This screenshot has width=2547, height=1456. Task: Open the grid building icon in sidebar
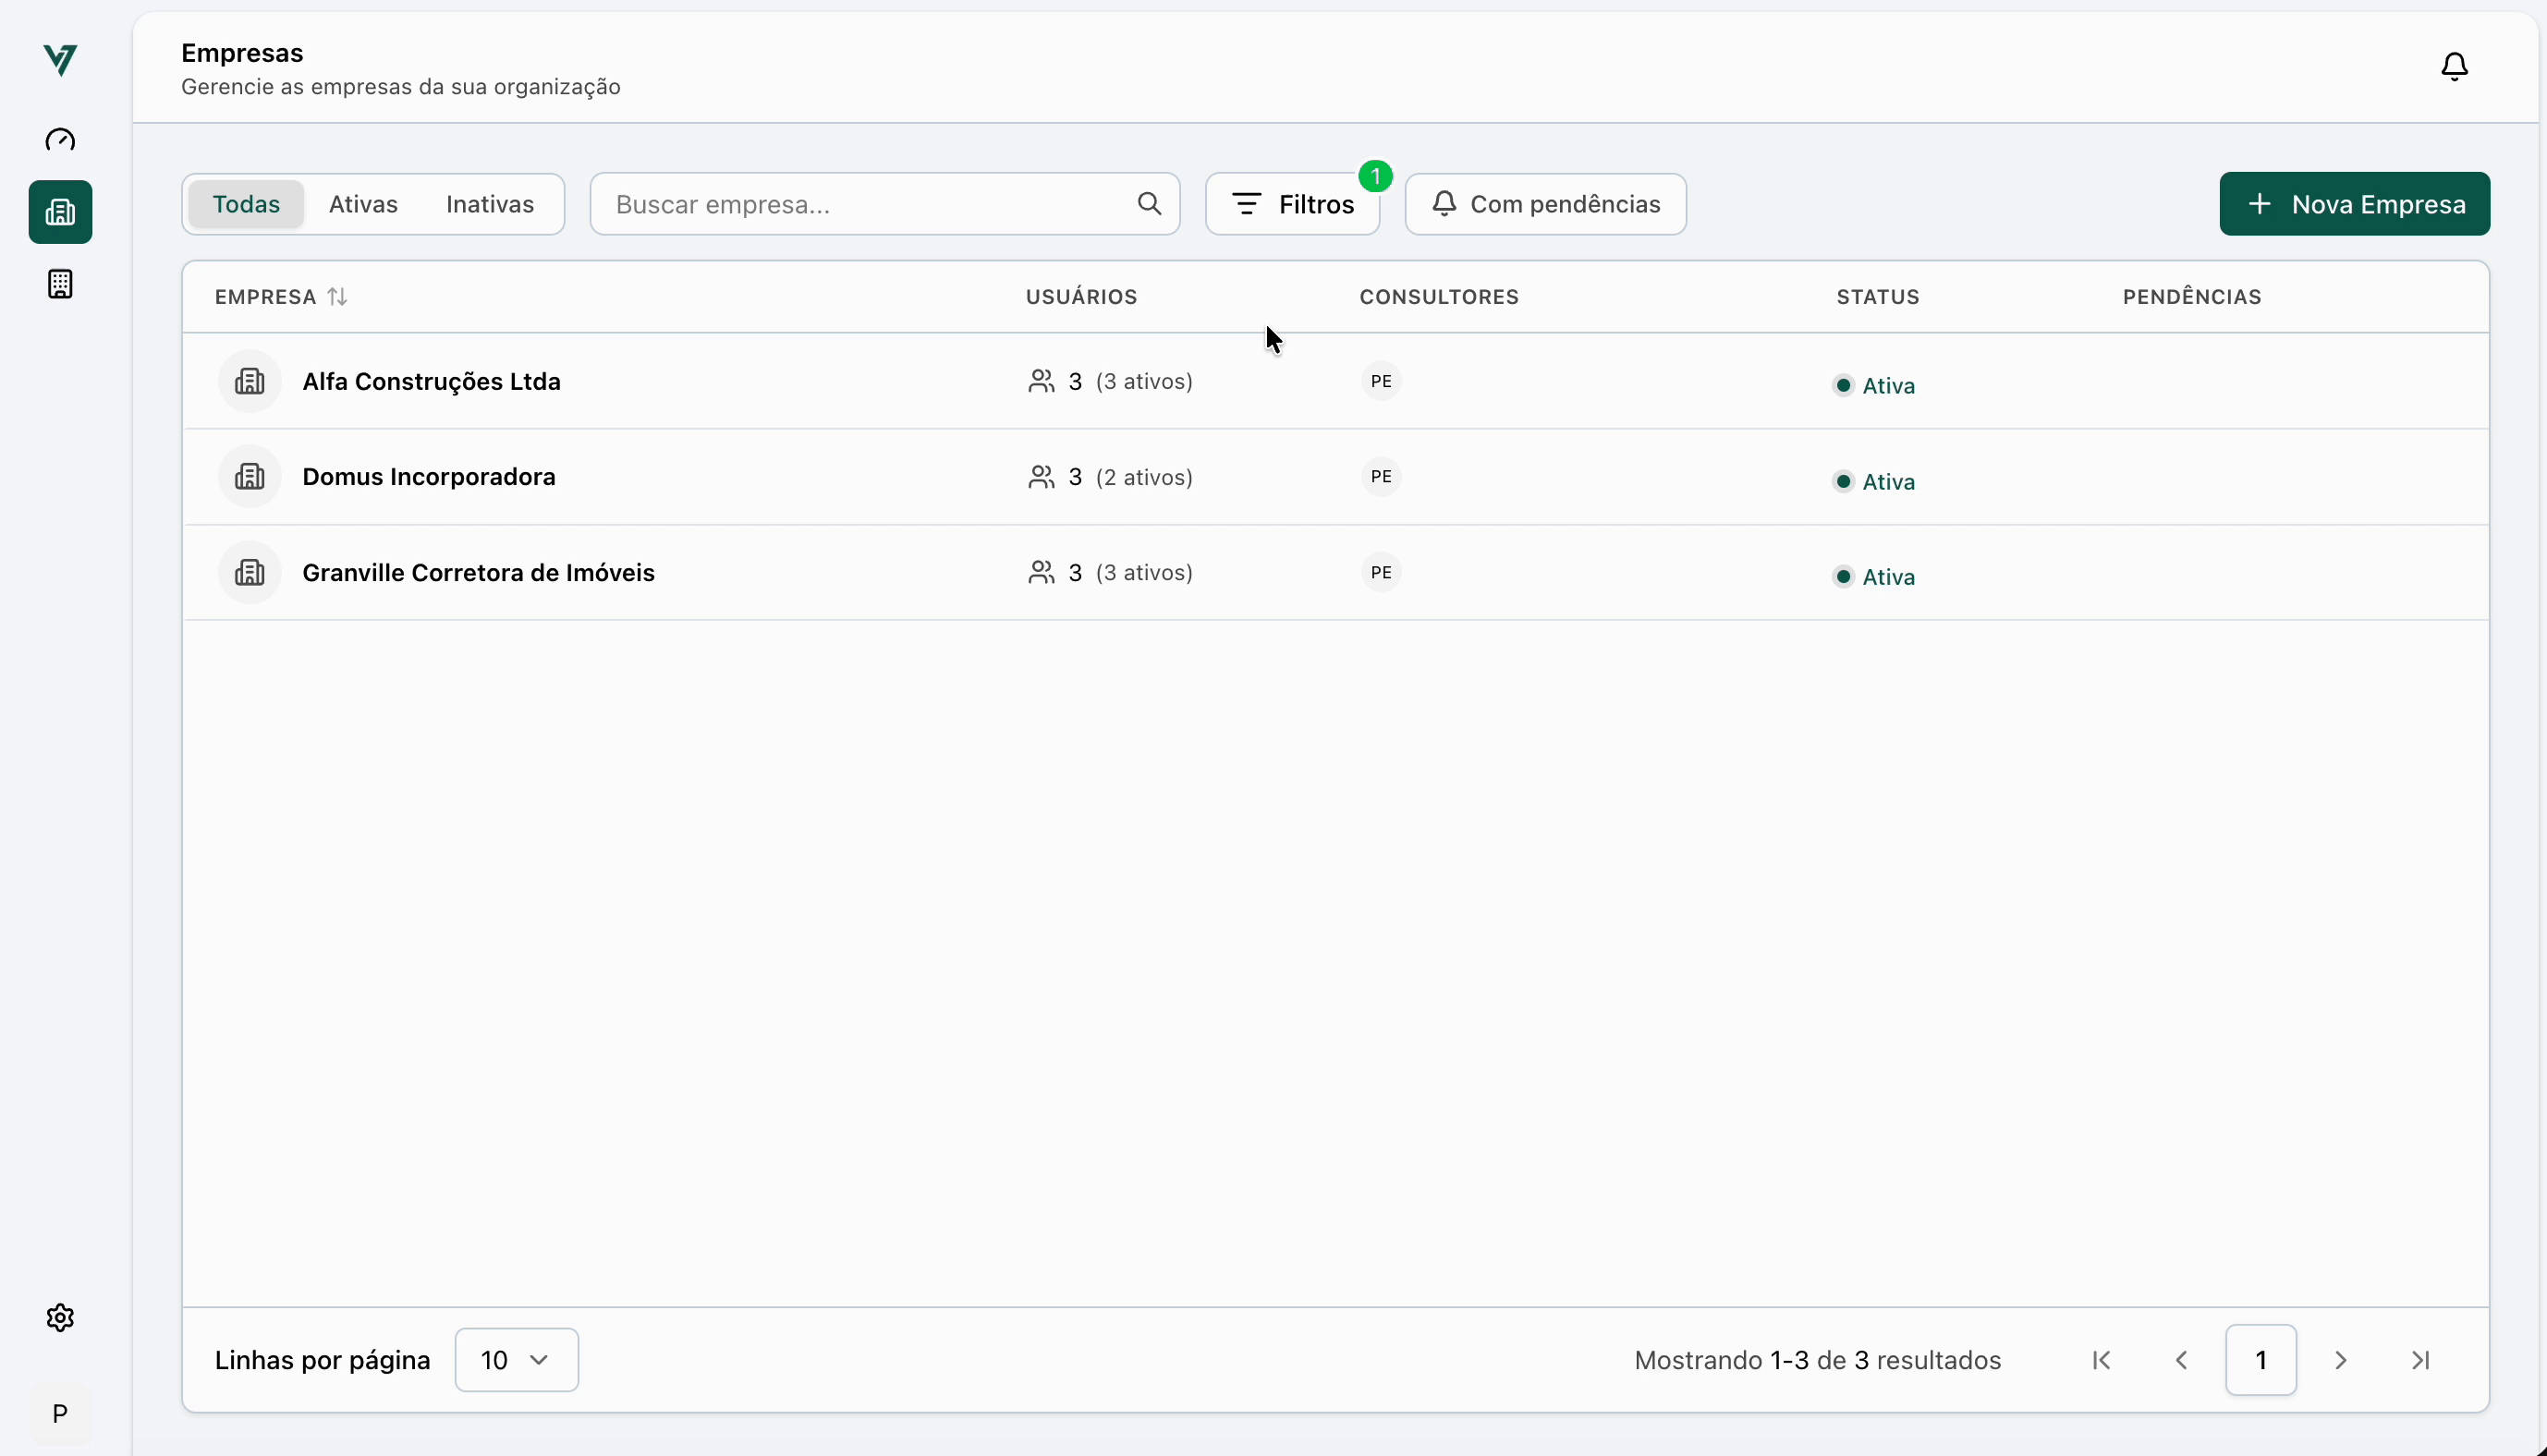click(60, 284)
